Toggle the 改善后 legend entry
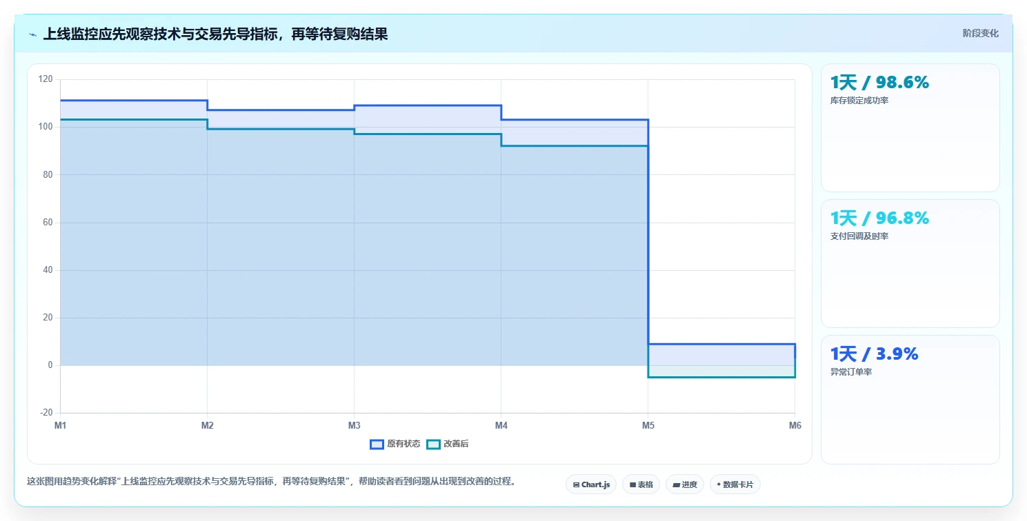 tap(447, 444)
